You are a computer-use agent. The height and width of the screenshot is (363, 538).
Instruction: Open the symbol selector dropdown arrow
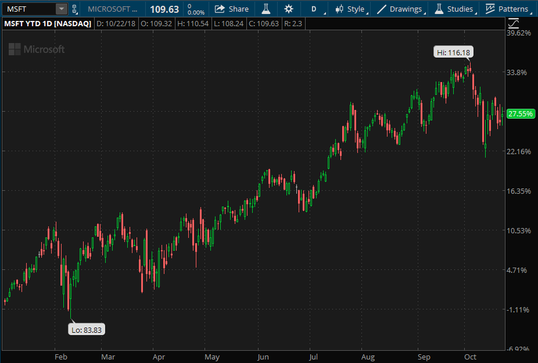pyautogui.click(x=61, y=9)
